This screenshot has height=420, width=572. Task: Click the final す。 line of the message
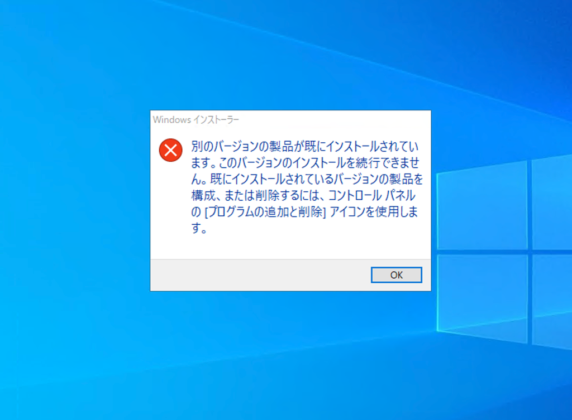click(x=199, y=228)
